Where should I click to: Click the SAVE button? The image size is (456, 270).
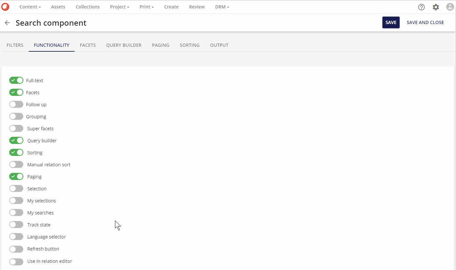tap(391, 22)
